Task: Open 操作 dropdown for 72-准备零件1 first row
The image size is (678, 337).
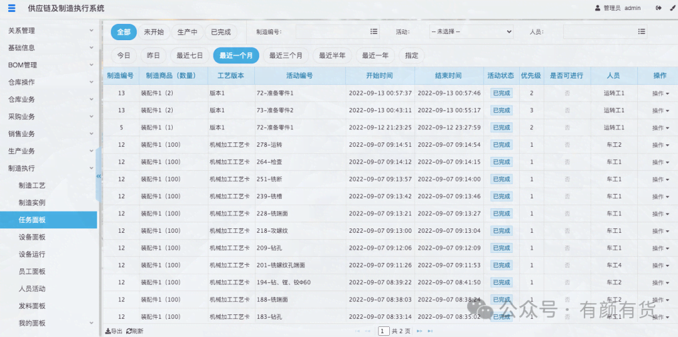Action: click(660, 93)
